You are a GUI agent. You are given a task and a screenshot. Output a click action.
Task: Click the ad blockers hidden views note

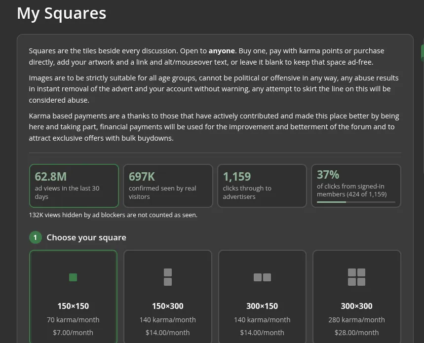[x=113, y=215]
